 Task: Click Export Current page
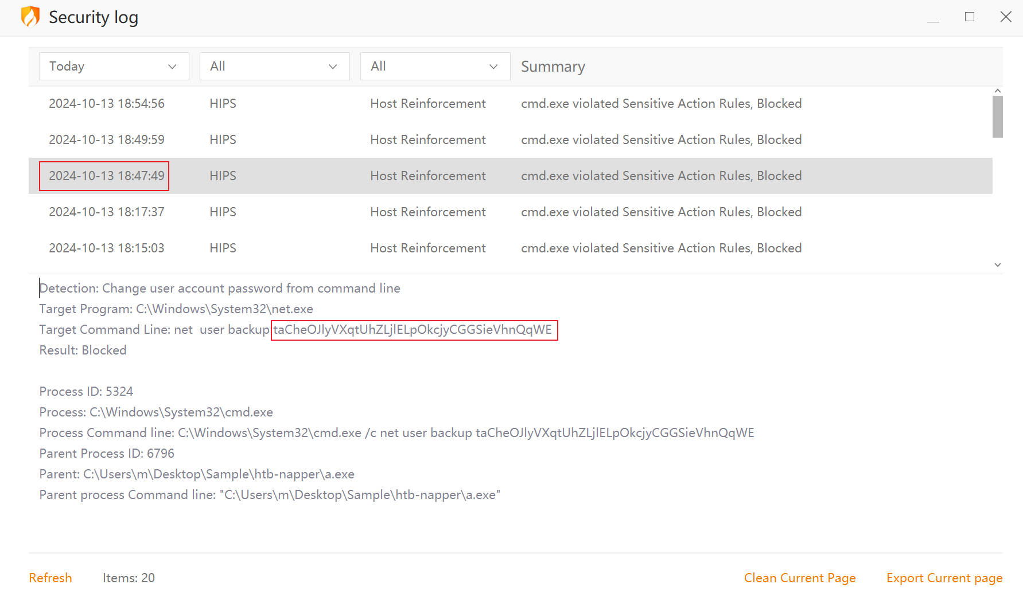pyautogui.click(x=944, y=578)
